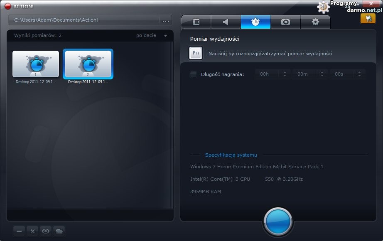The height and width of the screenshot is (241, 383).
Task: Adjust the hours (00h) stepper arrows
Action: tap(285, 74)
